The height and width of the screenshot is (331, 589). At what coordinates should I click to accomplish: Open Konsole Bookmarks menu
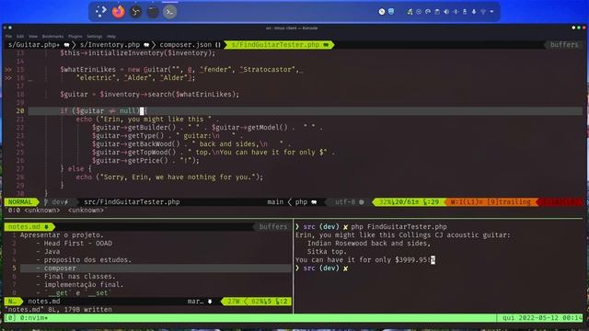pos(52,37)
